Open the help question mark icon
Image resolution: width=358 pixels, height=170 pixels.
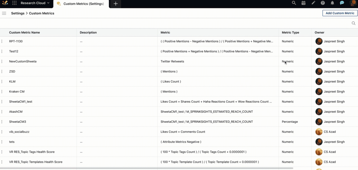323,3
